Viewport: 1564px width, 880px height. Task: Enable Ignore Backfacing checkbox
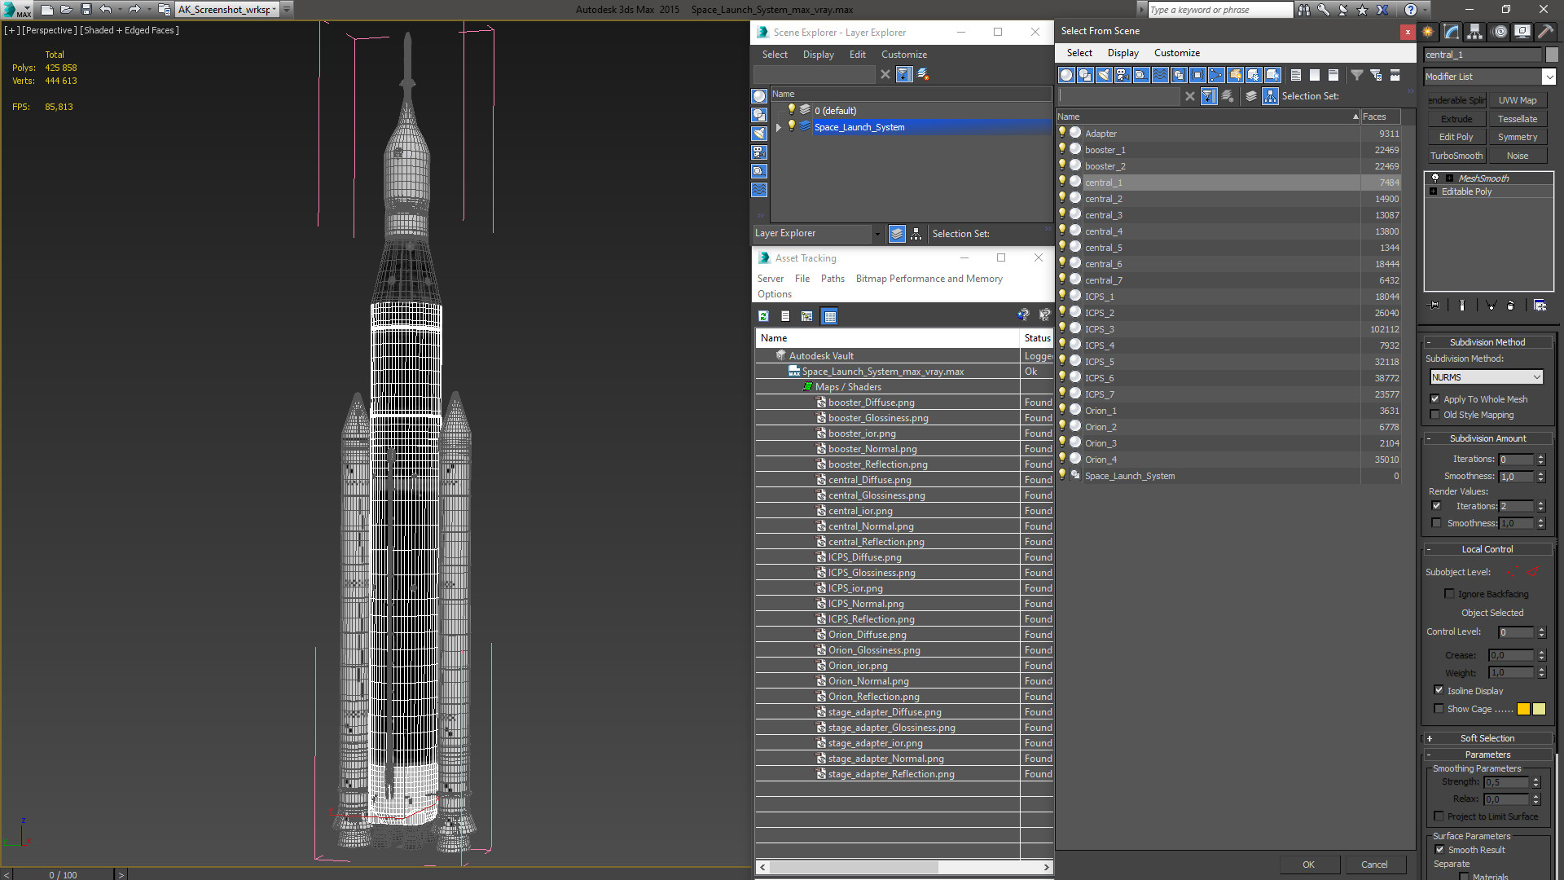click(x=1449, y=594)
